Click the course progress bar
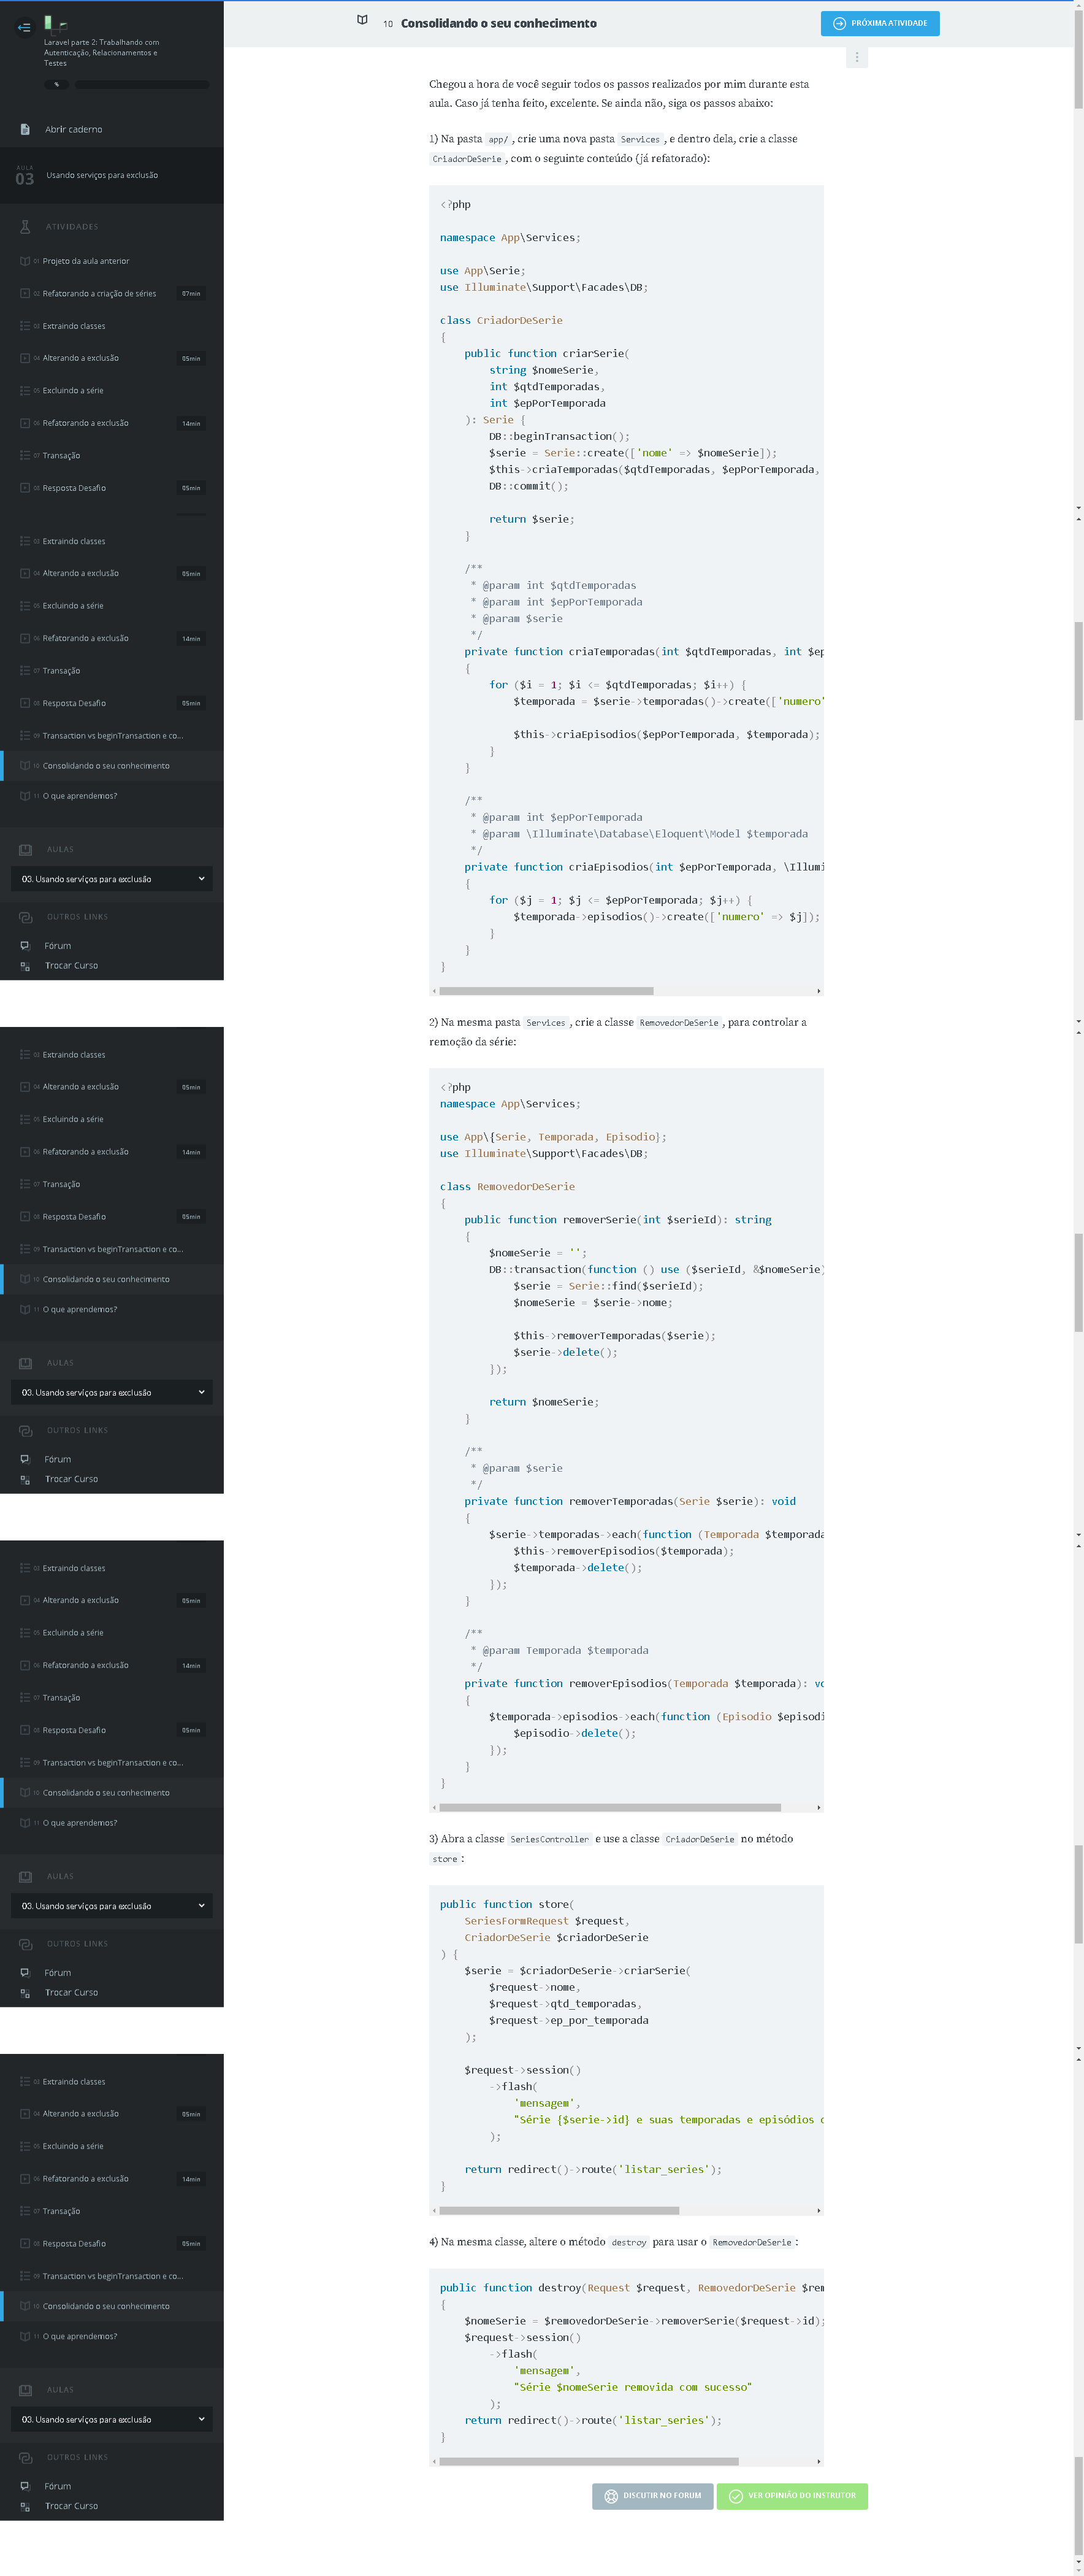The width and height of the screenshot is (1084, 2576). coord(141,85)
